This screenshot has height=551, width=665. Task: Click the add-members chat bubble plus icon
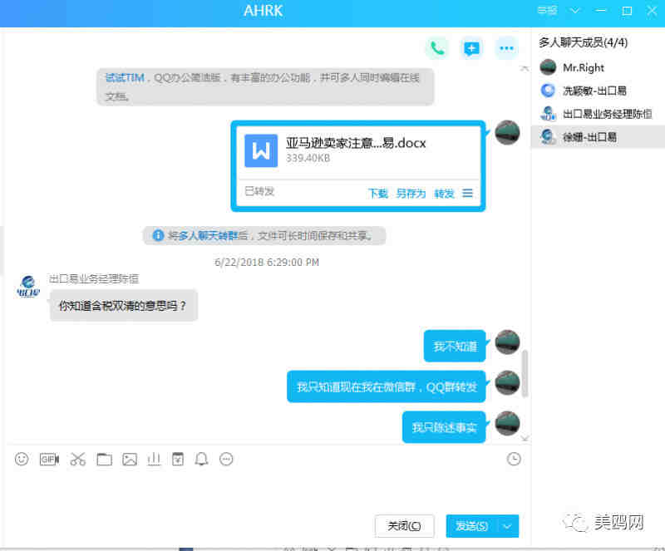coord(471,48)
